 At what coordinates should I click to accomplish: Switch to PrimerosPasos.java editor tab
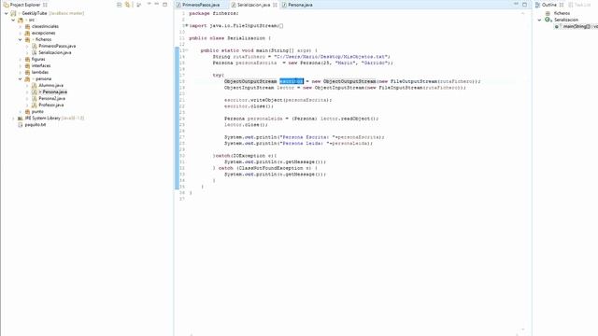pos(201,5)
